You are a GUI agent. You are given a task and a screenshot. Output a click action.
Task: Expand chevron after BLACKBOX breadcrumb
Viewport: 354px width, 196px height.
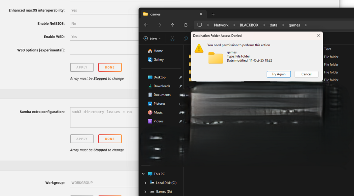tap(264, 25)
